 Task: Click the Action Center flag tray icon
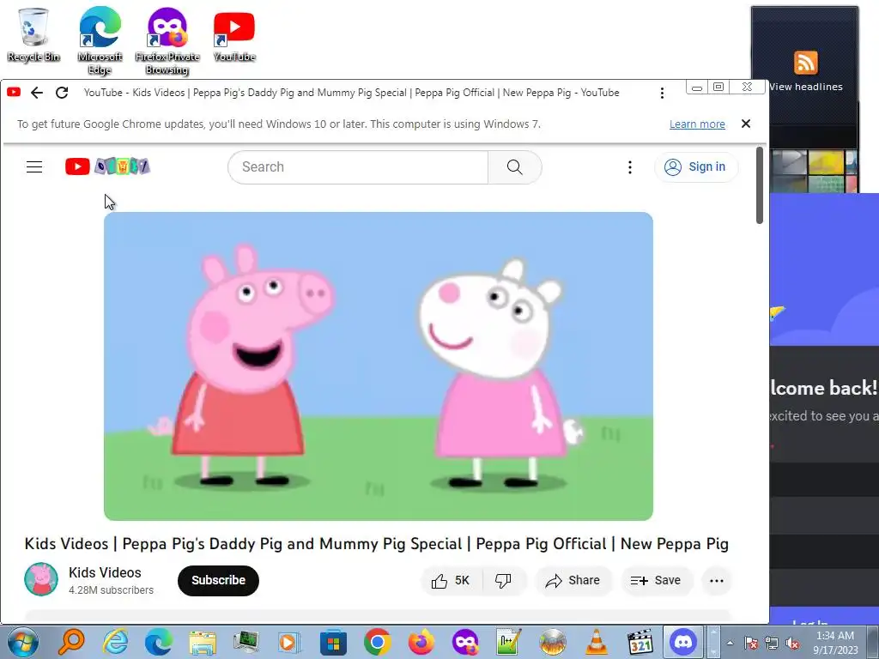pyautogui.click(x=750, y=643)
